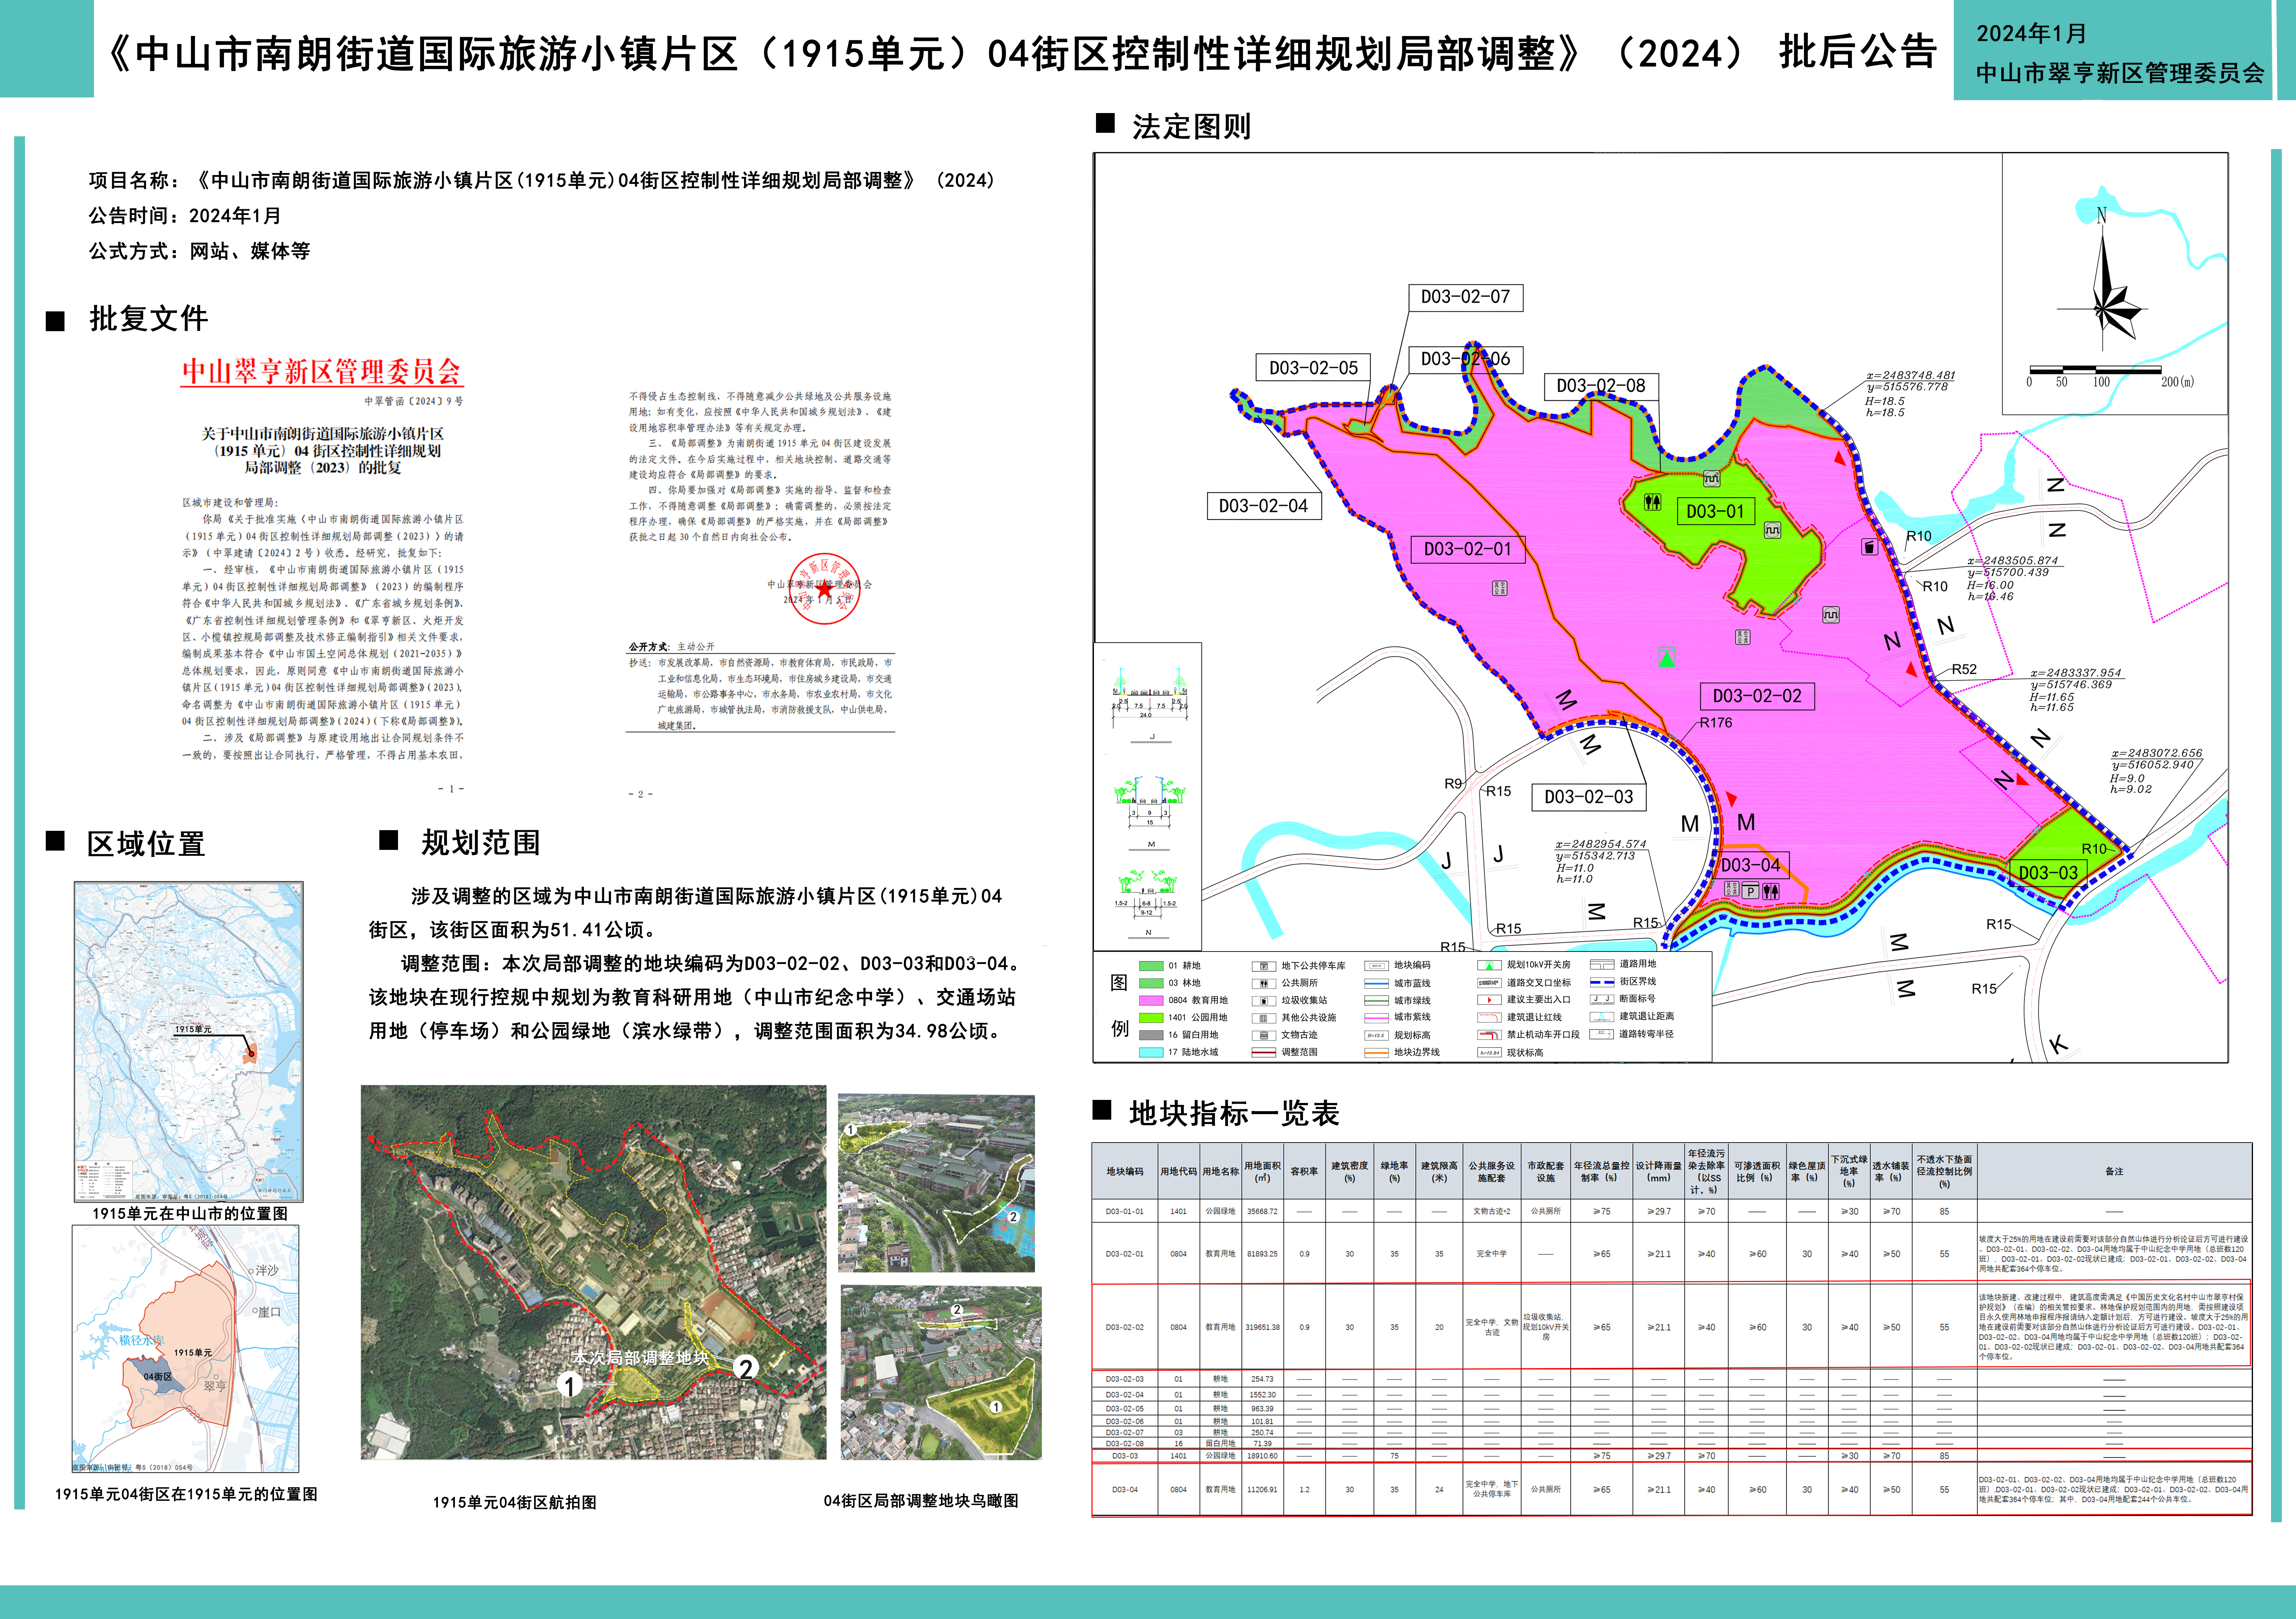
Task: Click the red official seal on the approval letter
Action: (824, 589)
